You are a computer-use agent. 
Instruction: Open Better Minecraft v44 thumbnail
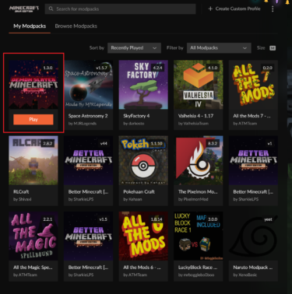(89, 160)
